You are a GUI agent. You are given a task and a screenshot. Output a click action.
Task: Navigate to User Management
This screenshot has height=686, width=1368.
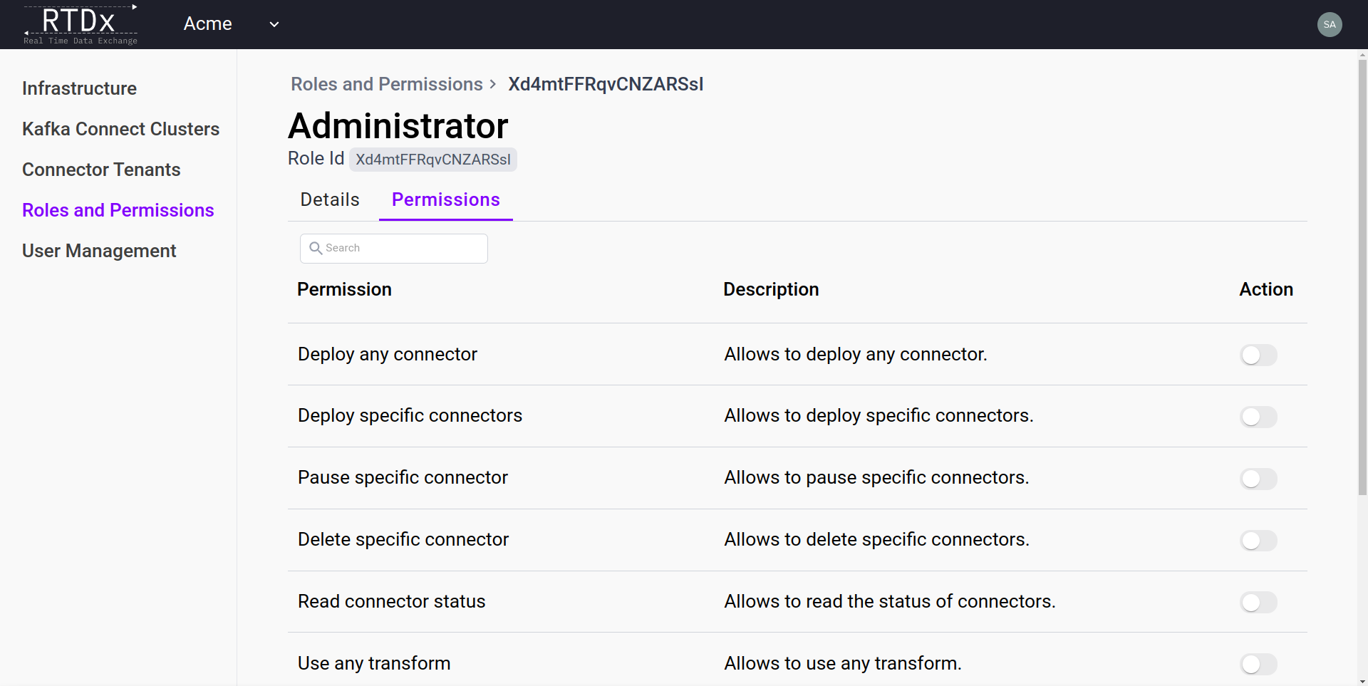(x=99, y=251)
